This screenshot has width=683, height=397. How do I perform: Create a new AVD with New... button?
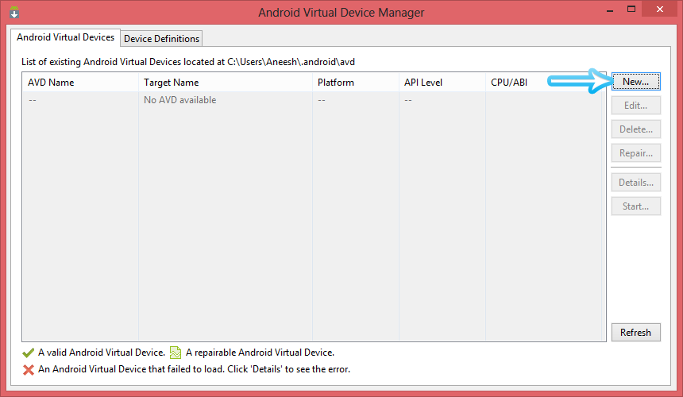(635, 82)
